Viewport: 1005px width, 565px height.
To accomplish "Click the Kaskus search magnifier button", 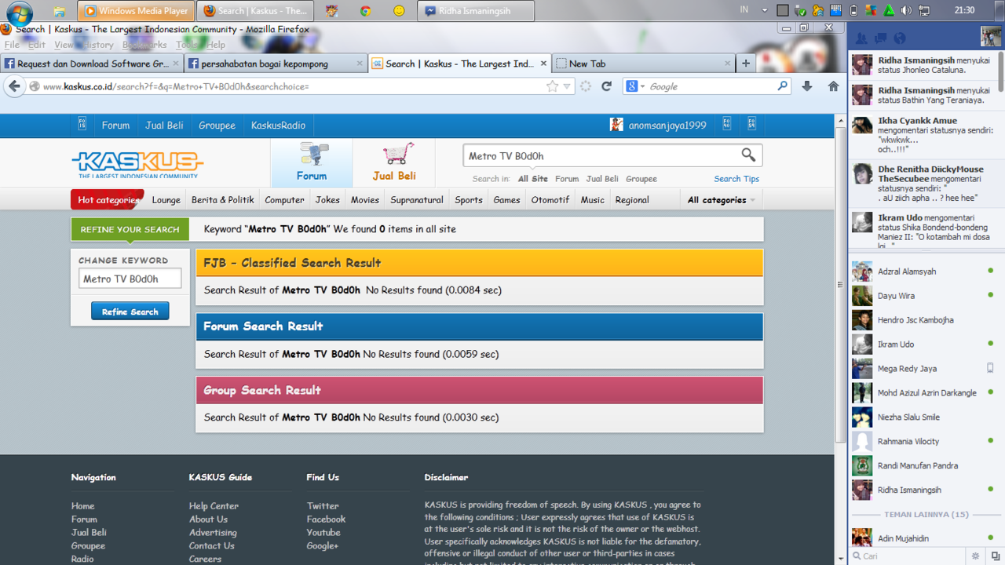I will (x=748, y=155).
